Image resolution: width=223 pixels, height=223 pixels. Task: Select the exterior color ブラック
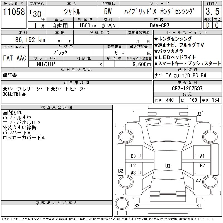tap(60, 53)
